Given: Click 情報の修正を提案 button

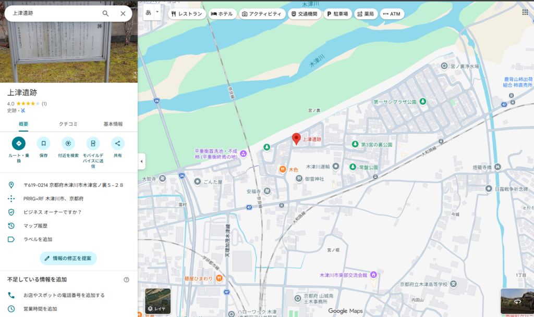Looking at the screenshot, I should coord(68,258).
